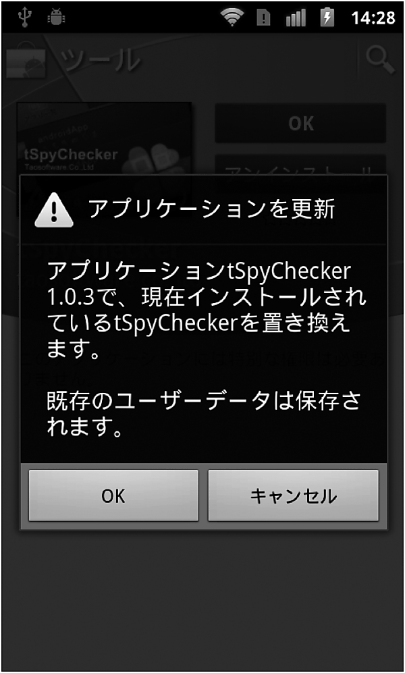Click the tSpyChecker 1.0.3 replacement message

coord(207,311)
